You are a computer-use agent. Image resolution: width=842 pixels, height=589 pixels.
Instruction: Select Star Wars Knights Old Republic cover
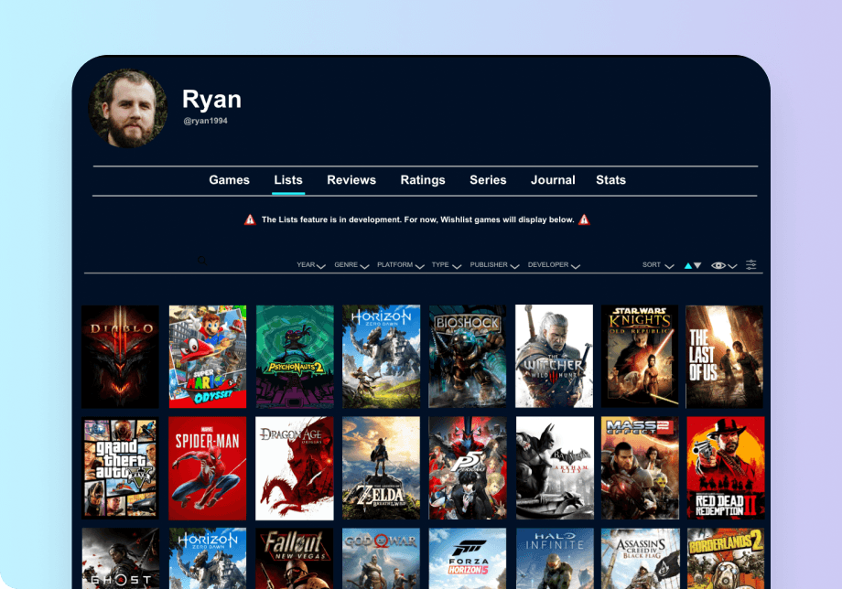pyautogui.click(x=640, y=357)
